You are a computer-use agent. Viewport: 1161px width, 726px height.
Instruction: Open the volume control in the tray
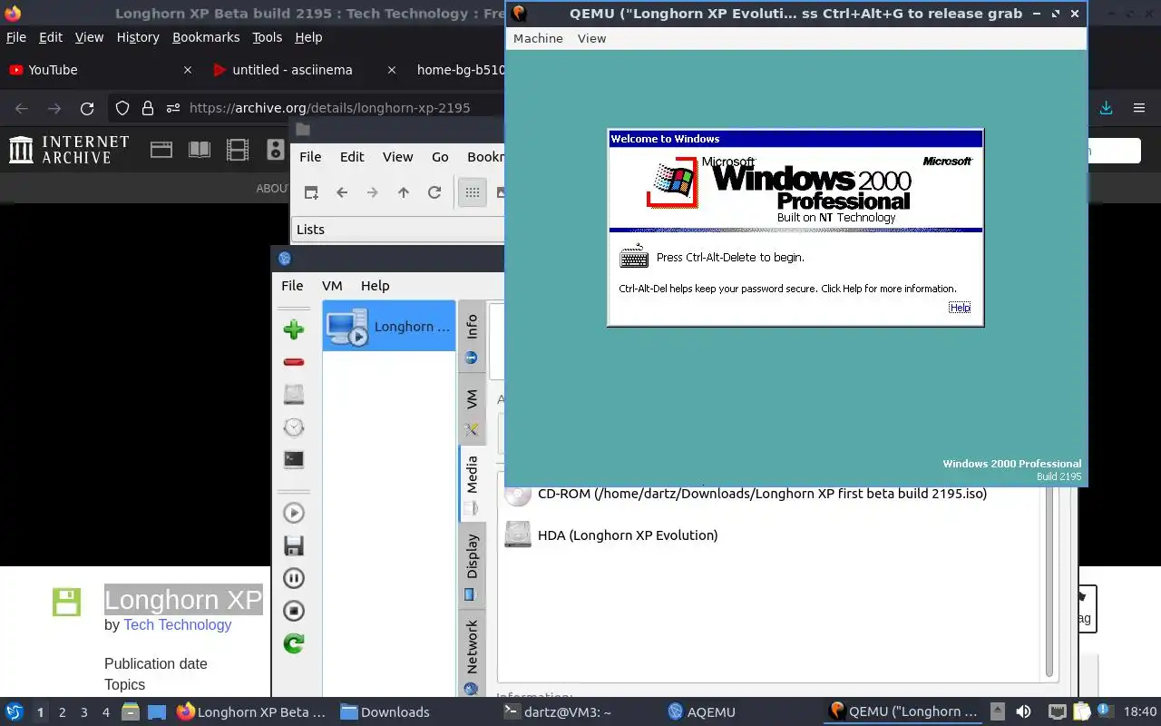click(x=1023, y=711)
